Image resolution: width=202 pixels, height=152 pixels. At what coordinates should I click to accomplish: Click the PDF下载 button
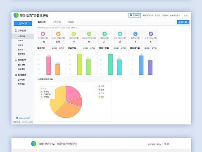183,22
